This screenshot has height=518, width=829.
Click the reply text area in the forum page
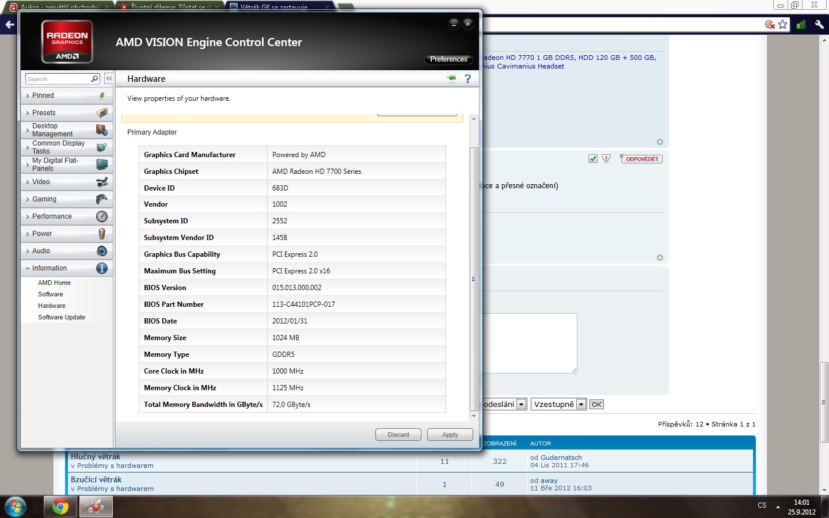[530, 343]
